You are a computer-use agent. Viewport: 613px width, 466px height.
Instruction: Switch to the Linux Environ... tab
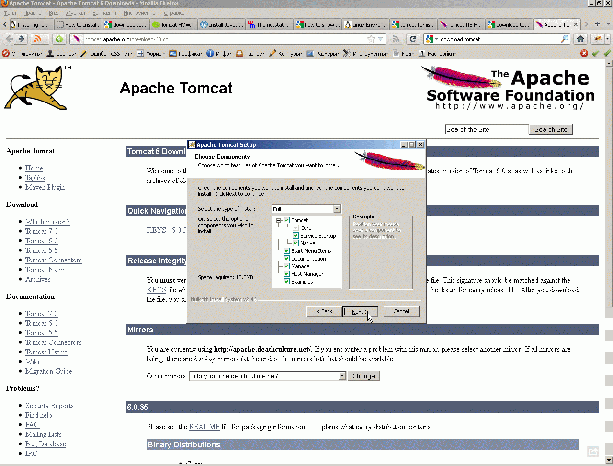pyautogui.click(x=365, y=24)
